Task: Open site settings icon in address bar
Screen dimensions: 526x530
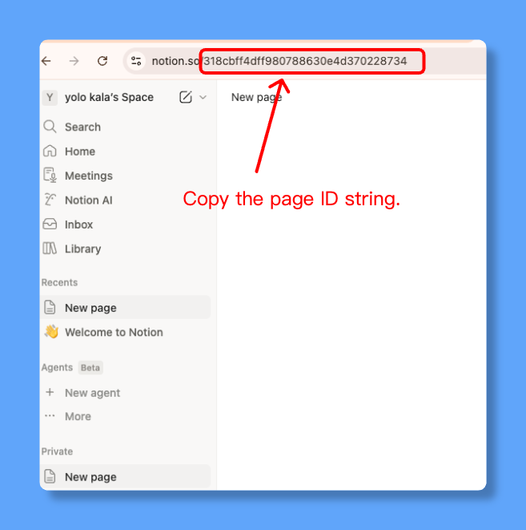Action: click(136, 61)
